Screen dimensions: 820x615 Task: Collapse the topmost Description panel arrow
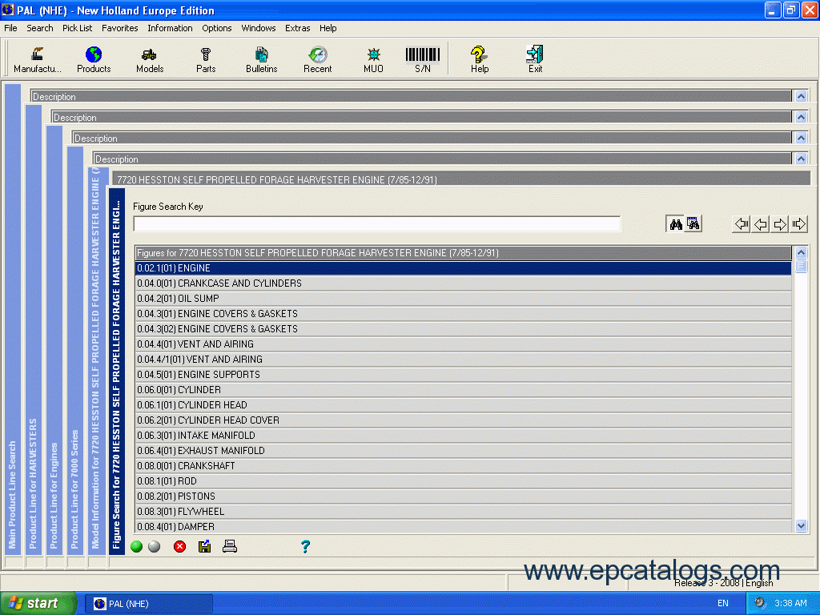point(801,96)
